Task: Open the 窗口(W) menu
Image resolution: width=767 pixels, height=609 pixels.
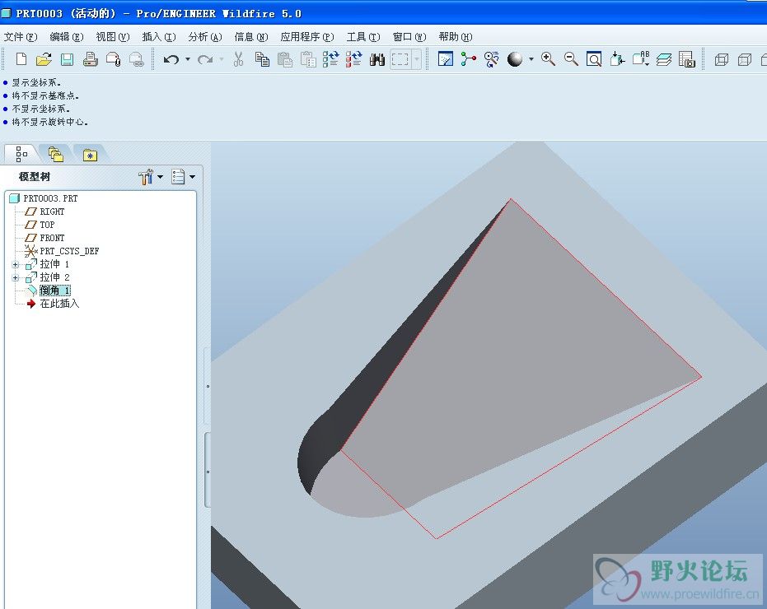Action: 409,37
